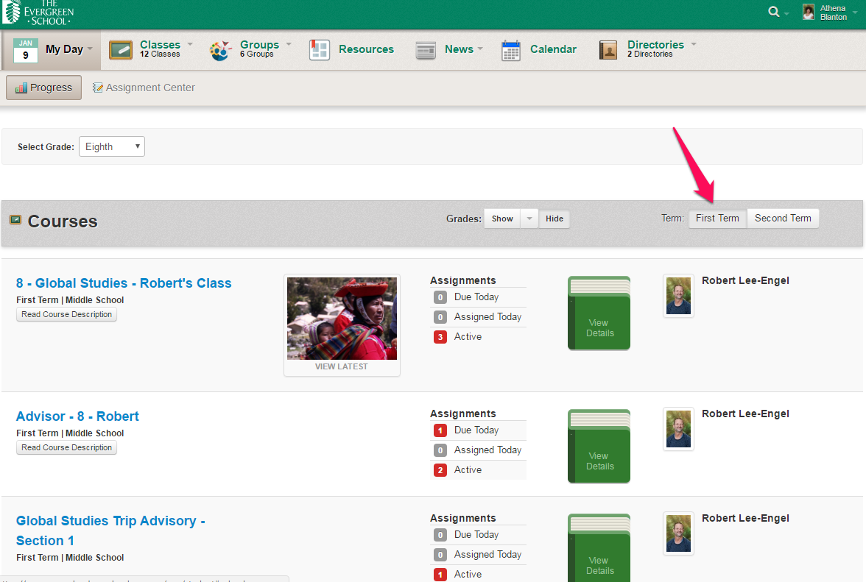This screenshot has height=582, width=866.
Task: Select First Term
Action: [717, 218]
